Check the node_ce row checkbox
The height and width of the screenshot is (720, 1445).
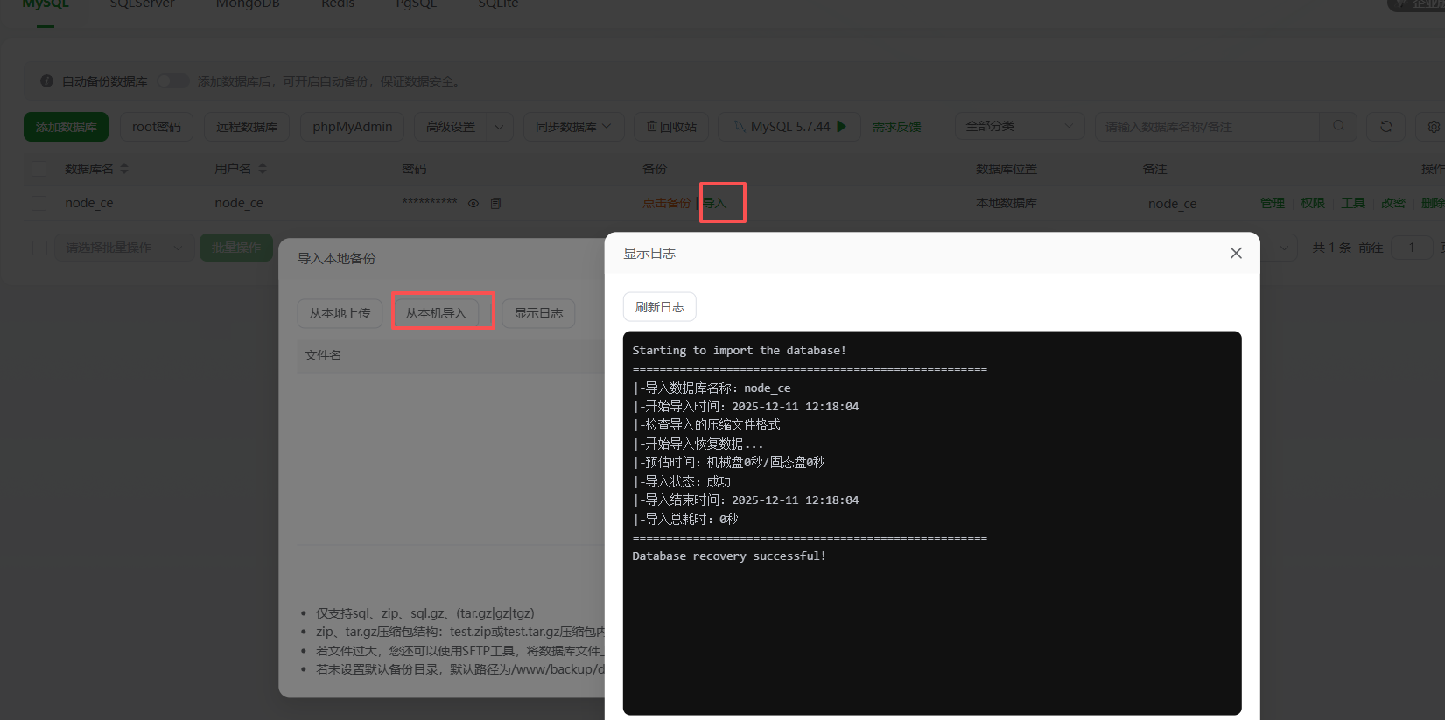(x=39, y=203)
